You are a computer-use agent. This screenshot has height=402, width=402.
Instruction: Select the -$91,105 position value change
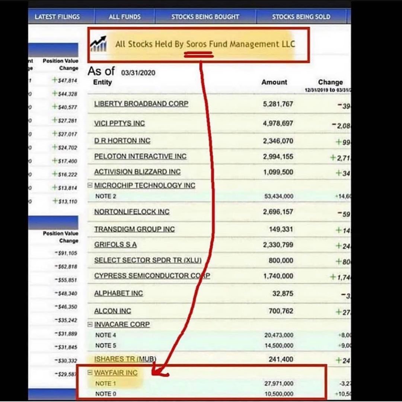tap(66, 253)
